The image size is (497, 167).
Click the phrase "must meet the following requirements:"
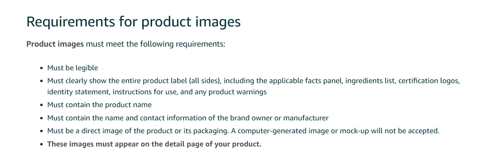tap(156, 44)
